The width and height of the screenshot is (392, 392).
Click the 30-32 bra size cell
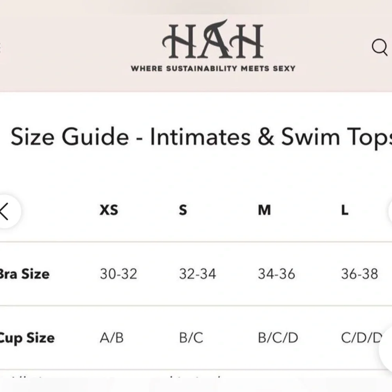pyautogui.click(x=118, y=274)
